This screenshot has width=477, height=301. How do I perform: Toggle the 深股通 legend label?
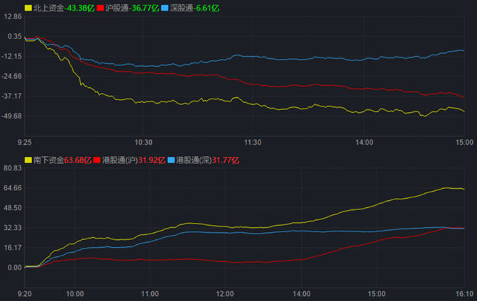point(181,8)
